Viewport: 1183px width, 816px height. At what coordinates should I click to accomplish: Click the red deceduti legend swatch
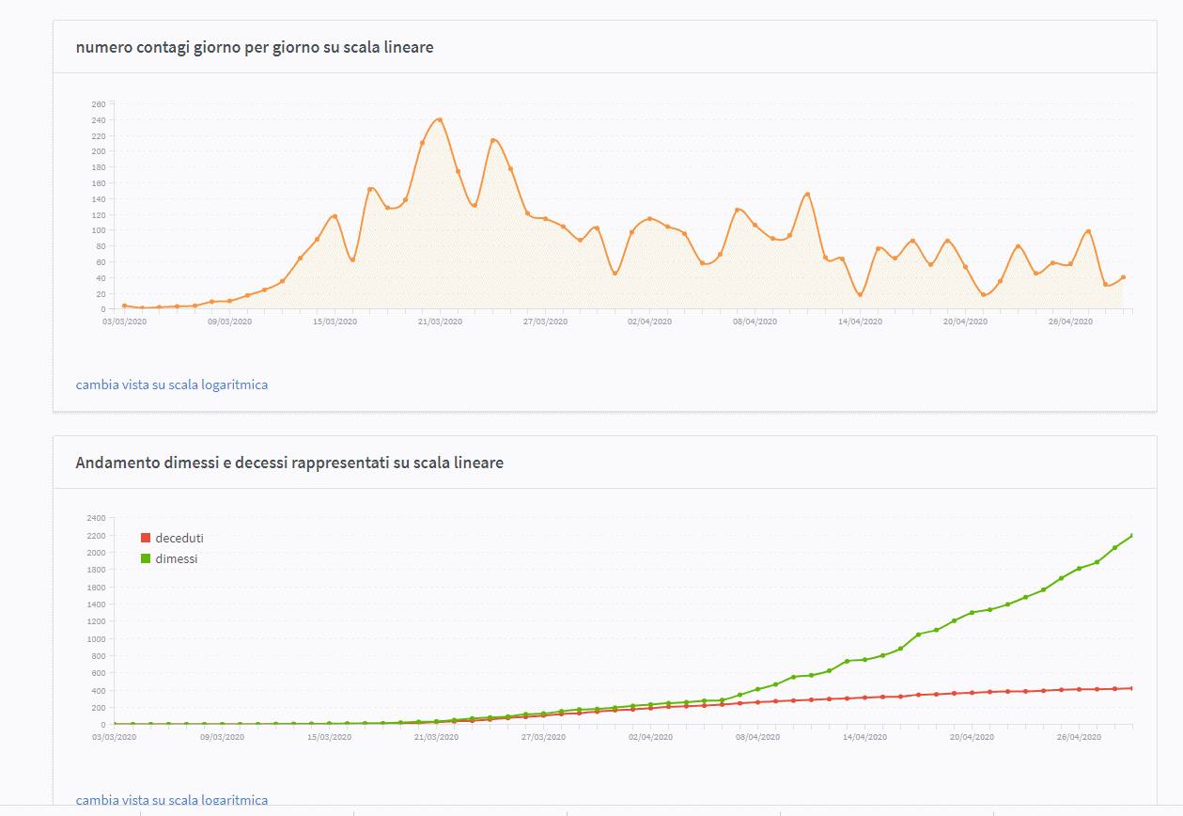(x=146, y=538)
